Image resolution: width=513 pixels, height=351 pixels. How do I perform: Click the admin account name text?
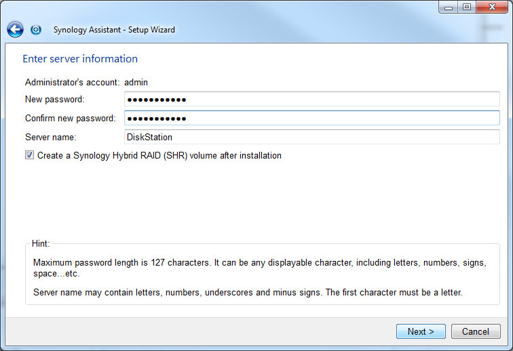pos(136,83)
